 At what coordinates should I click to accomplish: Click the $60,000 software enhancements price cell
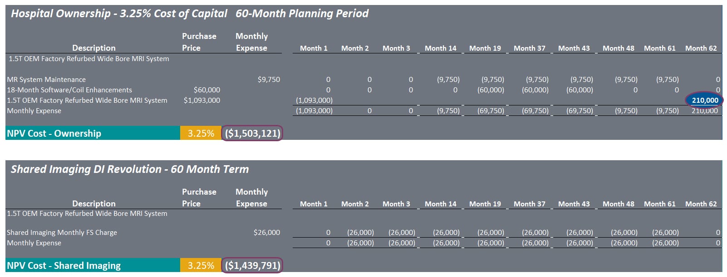point(207,90)
